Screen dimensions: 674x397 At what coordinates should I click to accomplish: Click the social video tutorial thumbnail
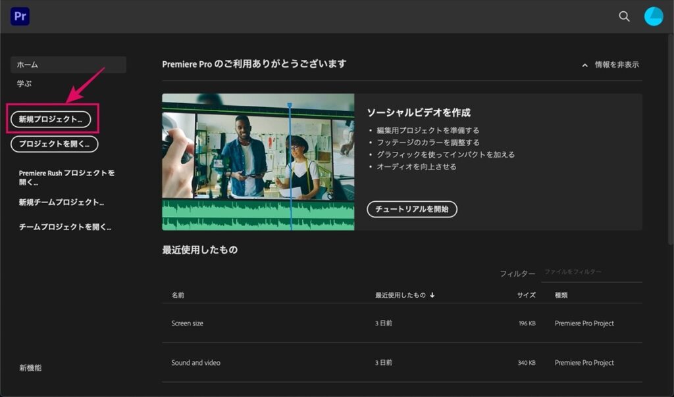(x=258, y=162)
